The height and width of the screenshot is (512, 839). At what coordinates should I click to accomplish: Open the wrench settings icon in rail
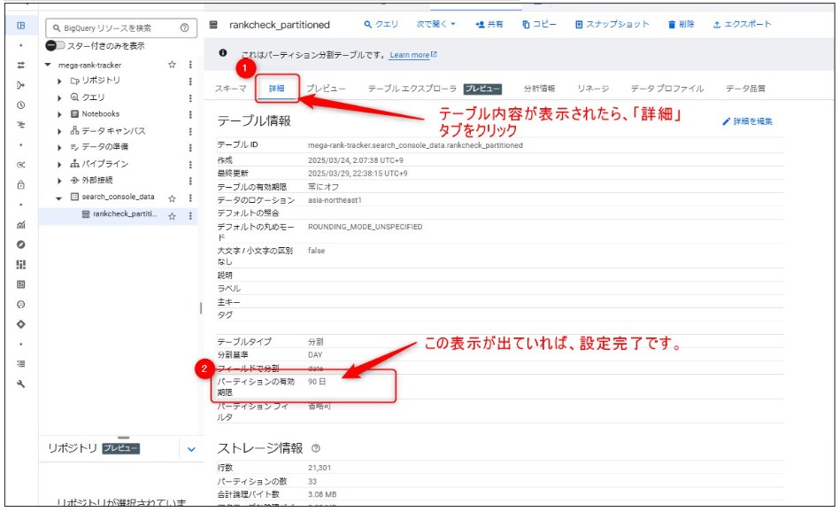click(x=21, y=384)
